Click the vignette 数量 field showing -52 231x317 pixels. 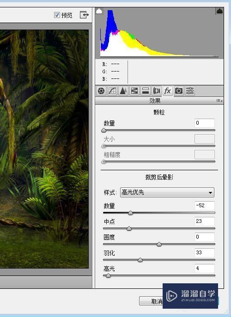pyautogui.click(x=205, y=206)
